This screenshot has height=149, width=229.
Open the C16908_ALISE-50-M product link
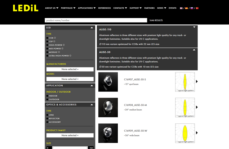click(135, 105)
